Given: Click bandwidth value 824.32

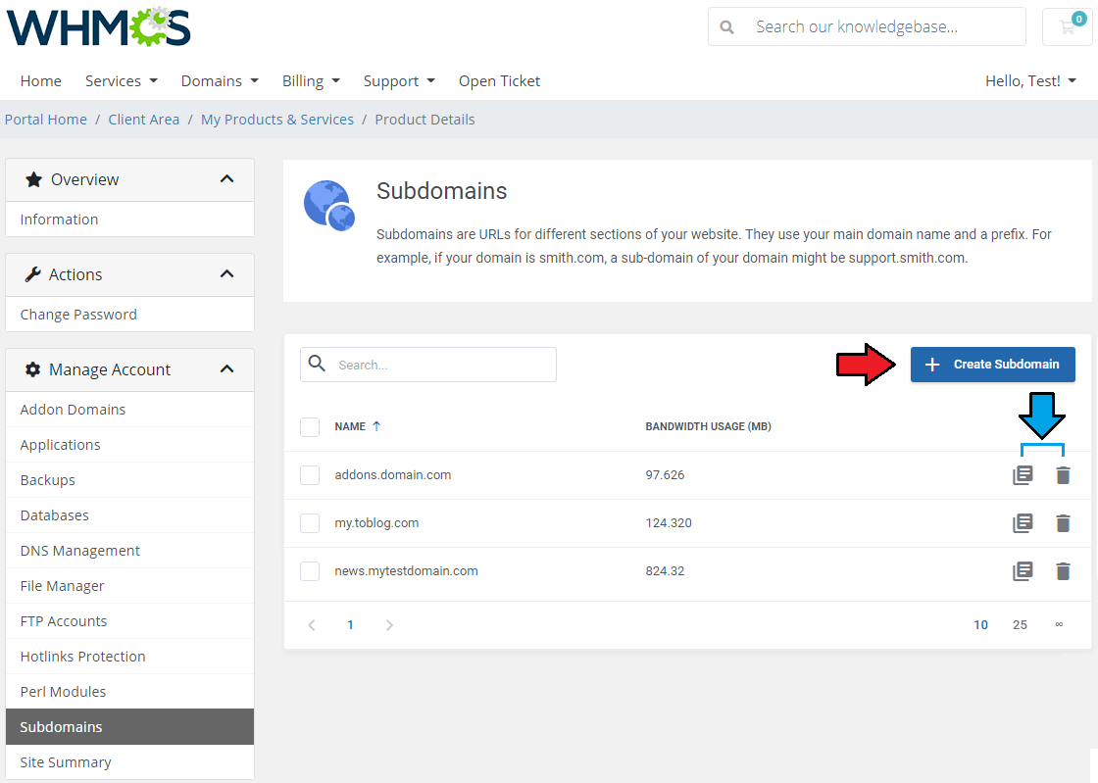Looking at the screenshot, I should [x=665, y=571].
